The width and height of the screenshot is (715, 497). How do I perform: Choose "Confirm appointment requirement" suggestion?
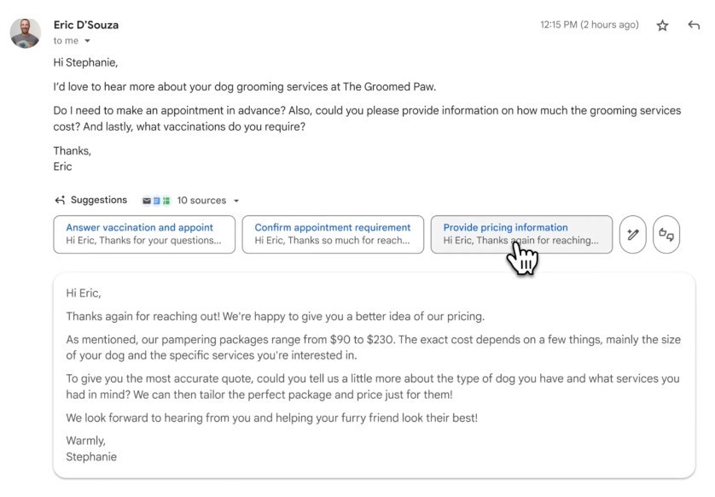click(x=333, y=234)
